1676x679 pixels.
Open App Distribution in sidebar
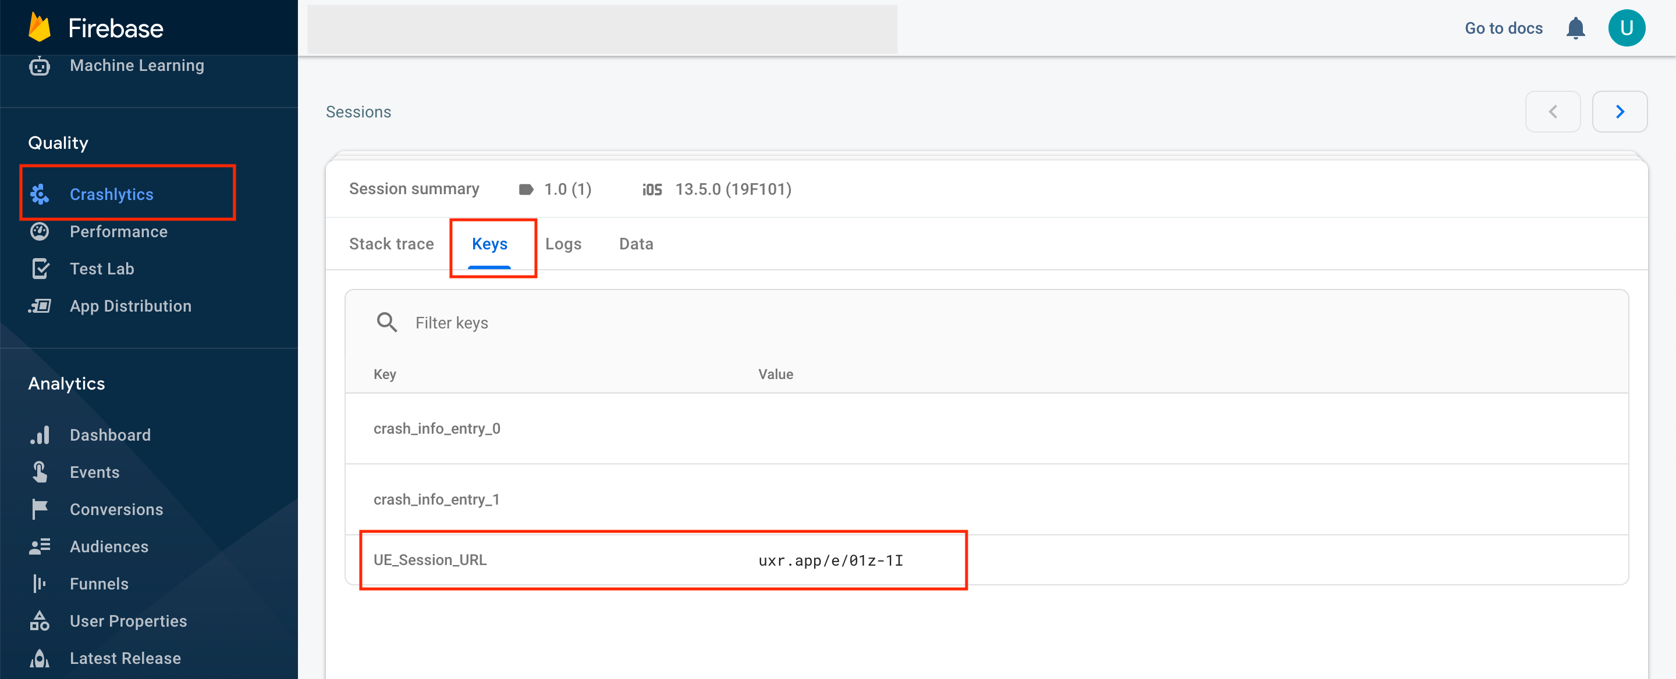130,306
